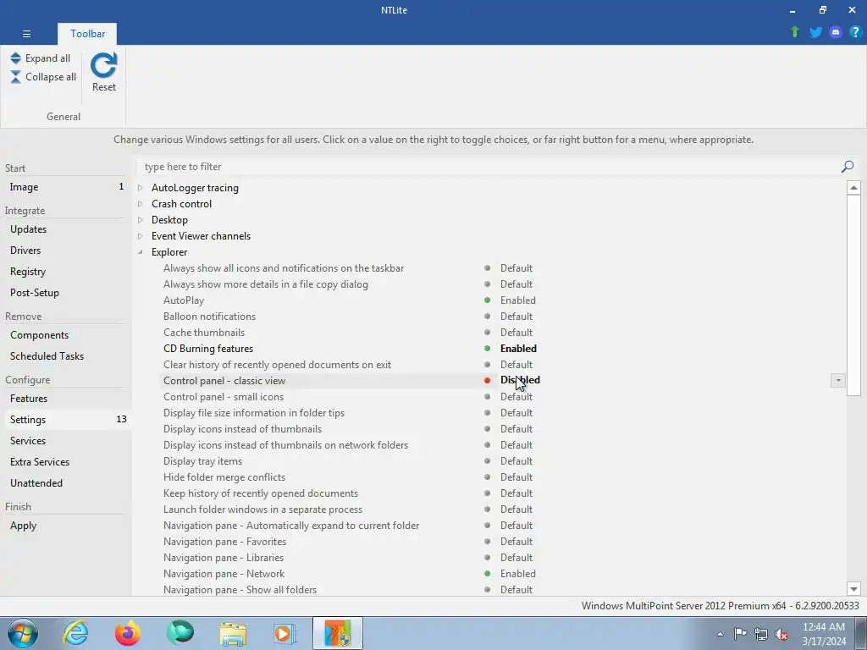The width and height of the screenshot is (867, 650).
Task: Click the NTLite taskbar button
Action: click(x=338, y=633)
